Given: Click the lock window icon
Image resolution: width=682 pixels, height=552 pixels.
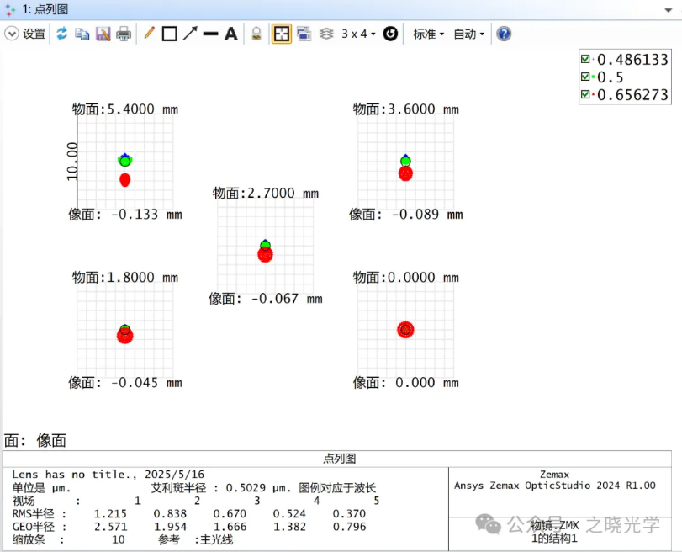Looking at the screenshot, I should (x=256, y=34).
